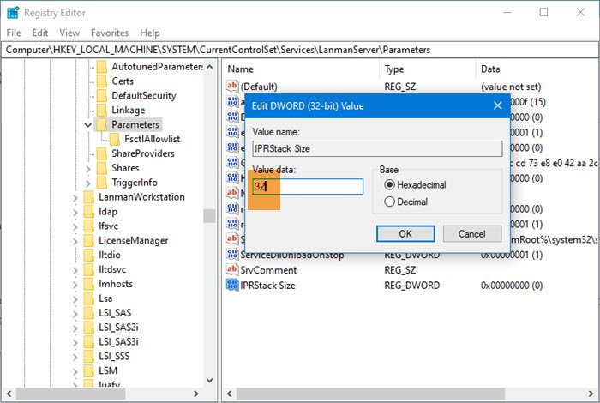
Task: Click inside the Value data field
Action: point(308,186)
